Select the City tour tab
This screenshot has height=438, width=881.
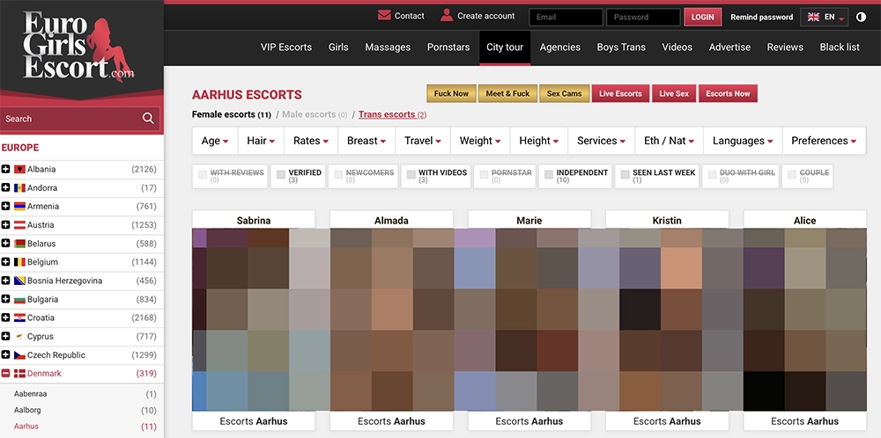(505, 47)
